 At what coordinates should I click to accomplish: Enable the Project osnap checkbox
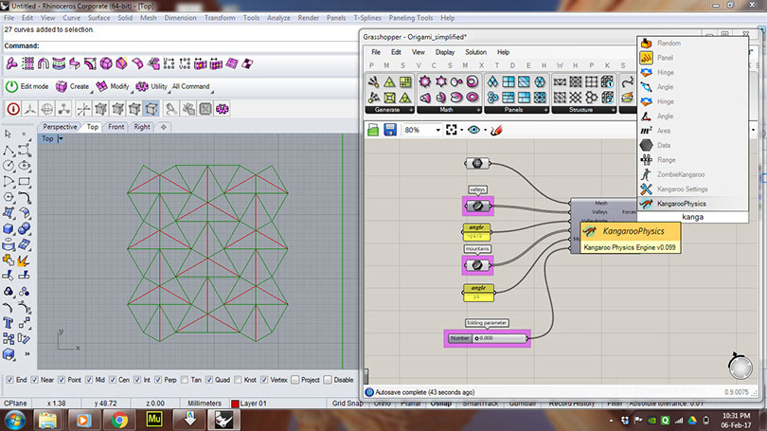294,380
